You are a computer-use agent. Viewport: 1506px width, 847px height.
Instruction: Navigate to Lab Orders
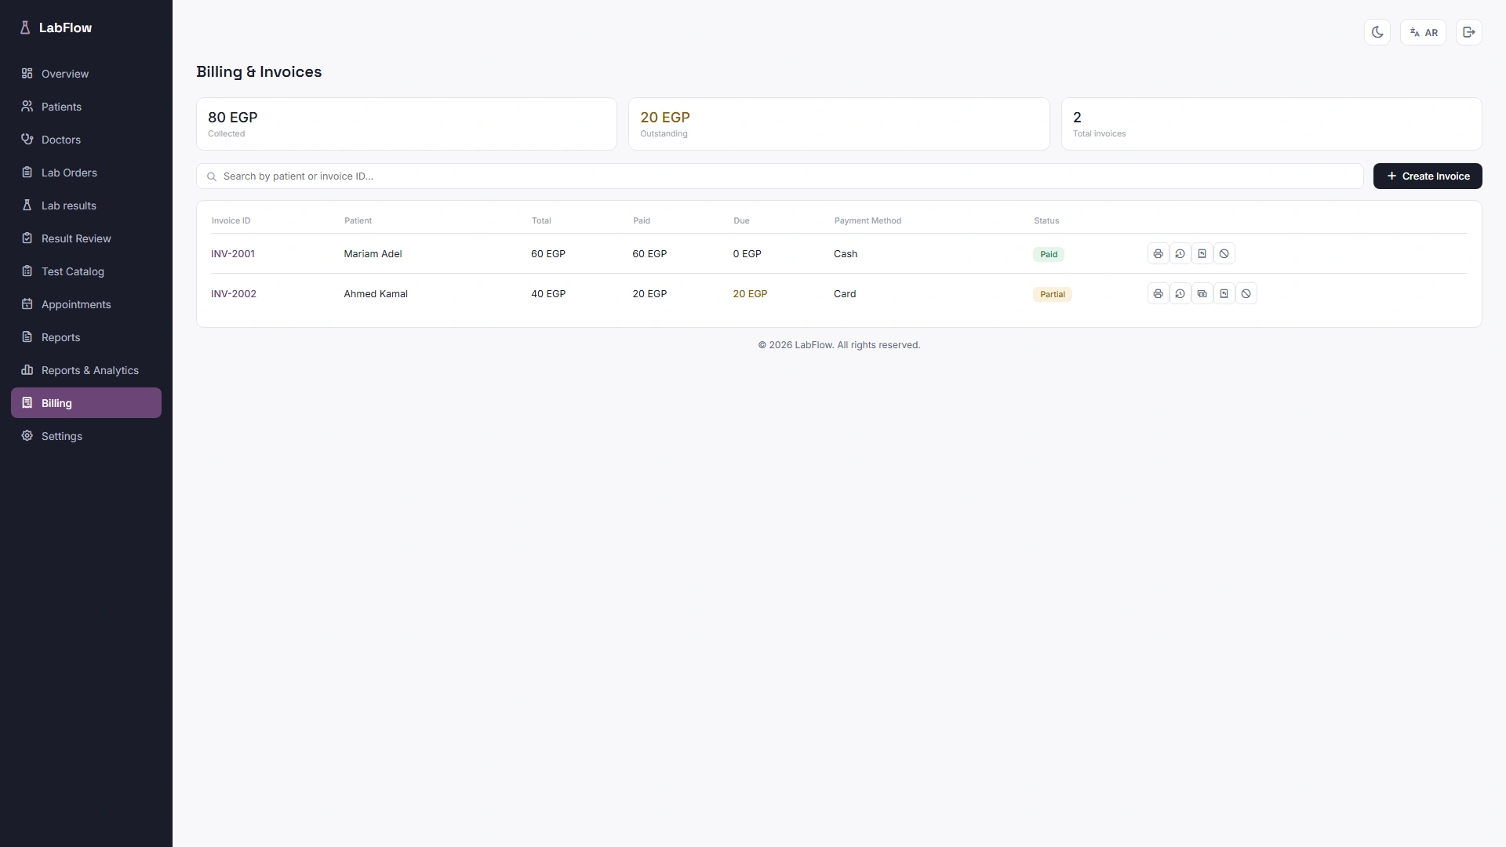tap(86, 173)
